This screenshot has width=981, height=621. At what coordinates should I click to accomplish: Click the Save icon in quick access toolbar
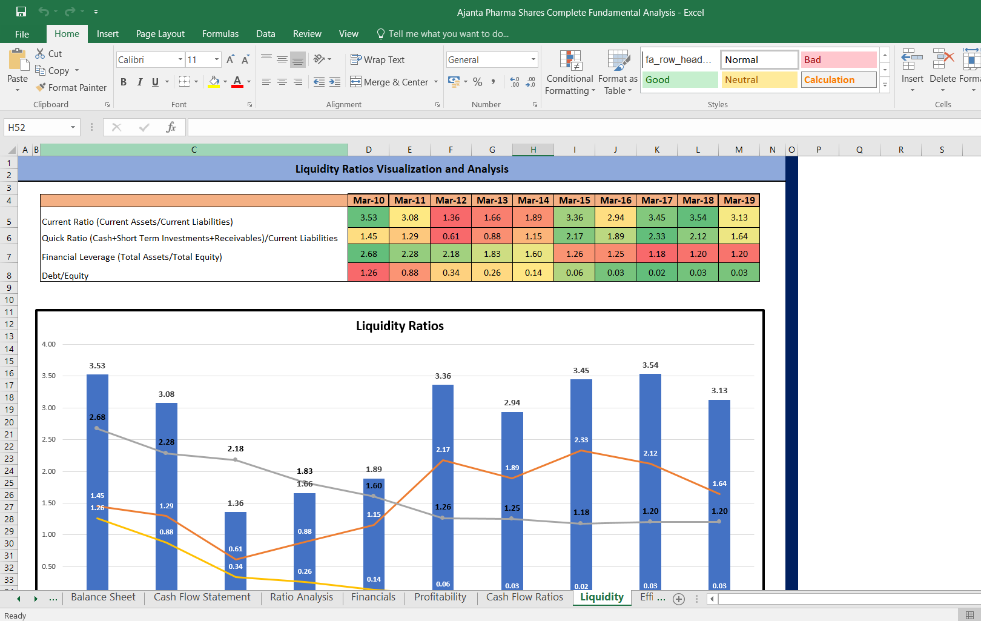coord(21,12)
